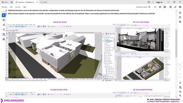The width and height of the screenshot is (183, 103).
Task: Click the vertical scrollbar thumb
Action: pyautogui.click(x=176, y=43)
